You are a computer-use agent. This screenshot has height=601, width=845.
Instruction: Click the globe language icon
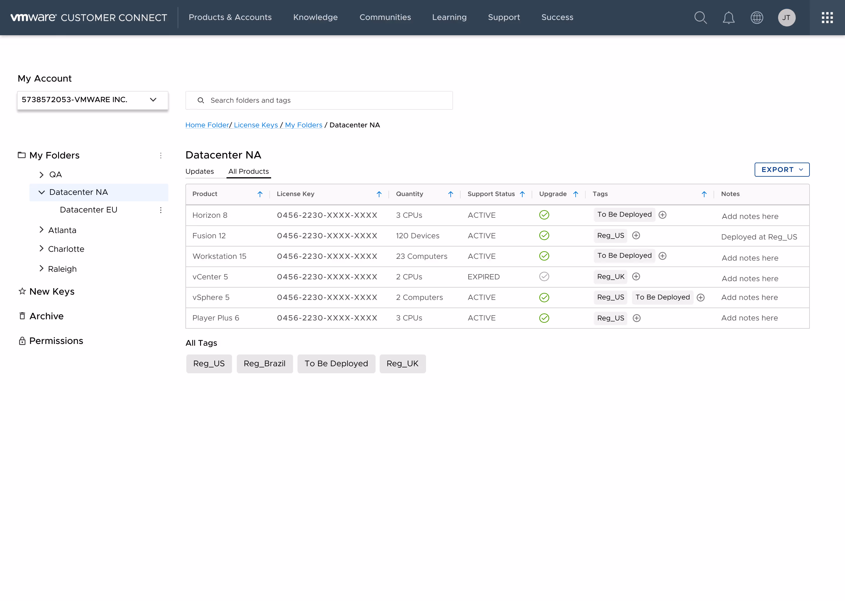[x=757, y=17]
